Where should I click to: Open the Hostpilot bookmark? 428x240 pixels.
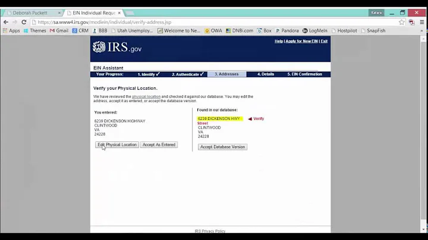344,31
